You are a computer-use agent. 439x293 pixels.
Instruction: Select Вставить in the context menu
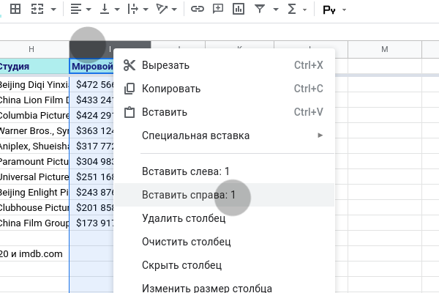(164, 112)
